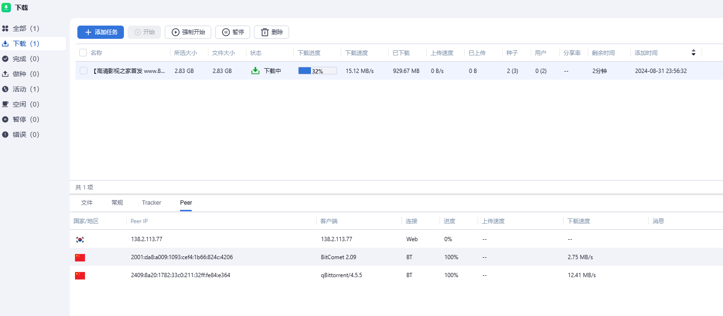Open the 空闲 (Idle) sidebar category

click(x=26, y=104)
